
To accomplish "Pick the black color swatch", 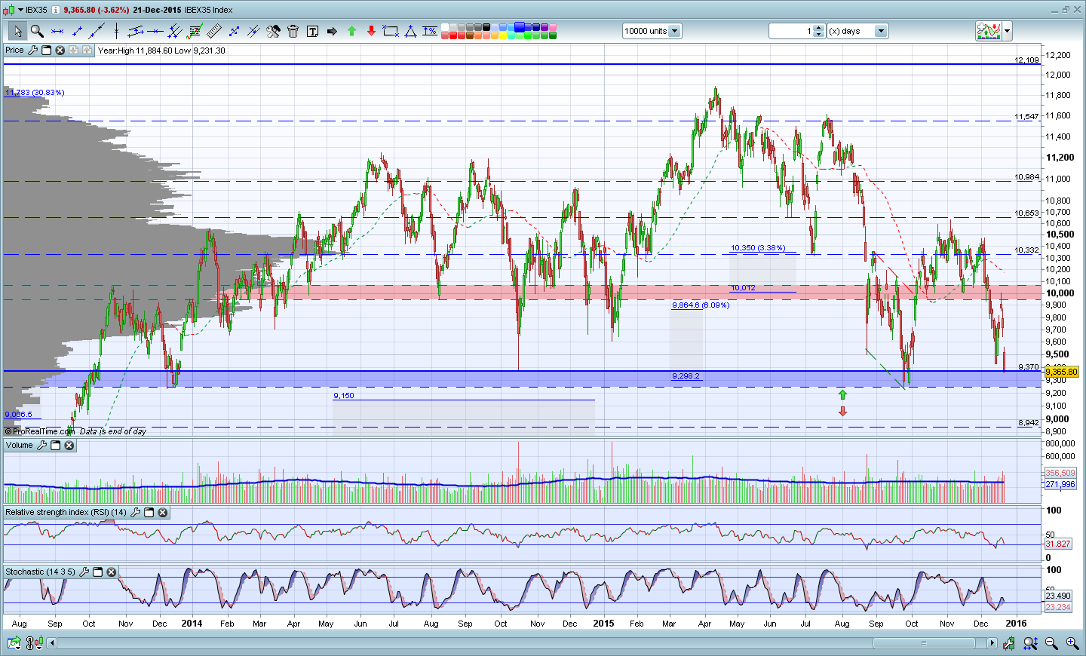I will 488,27.
